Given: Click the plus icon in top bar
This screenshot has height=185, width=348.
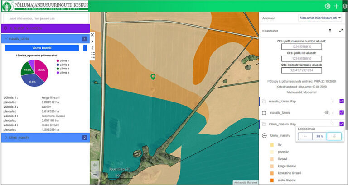Looking at the screenshot, I should click(336, 6).
